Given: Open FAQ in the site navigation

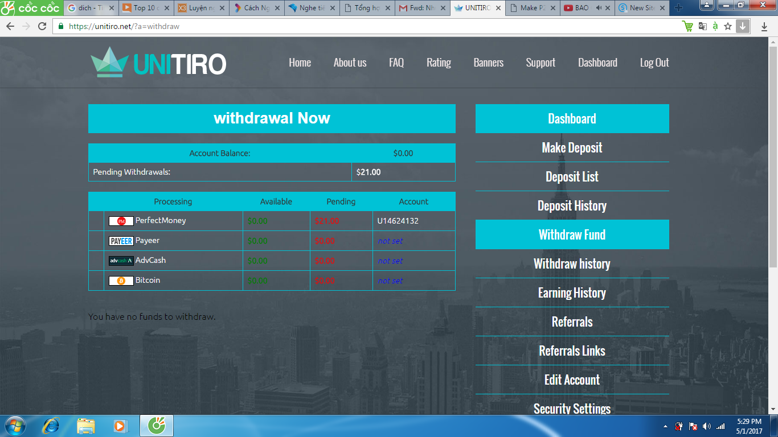Looking at the screenshot, I should 396,63.
